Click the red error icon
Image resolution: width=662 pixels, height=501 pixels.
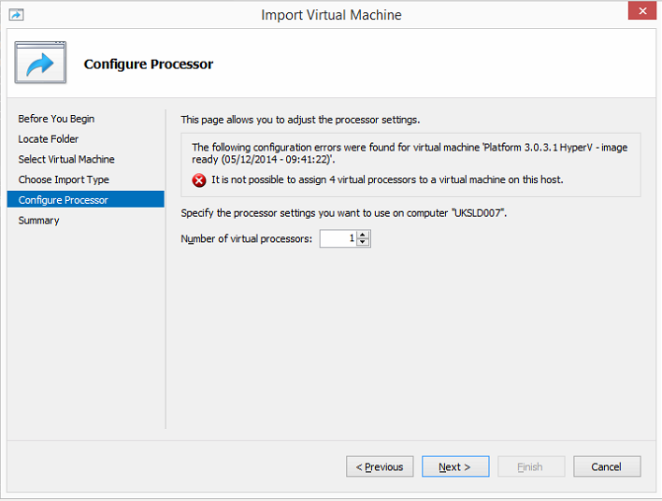point(199,180)
